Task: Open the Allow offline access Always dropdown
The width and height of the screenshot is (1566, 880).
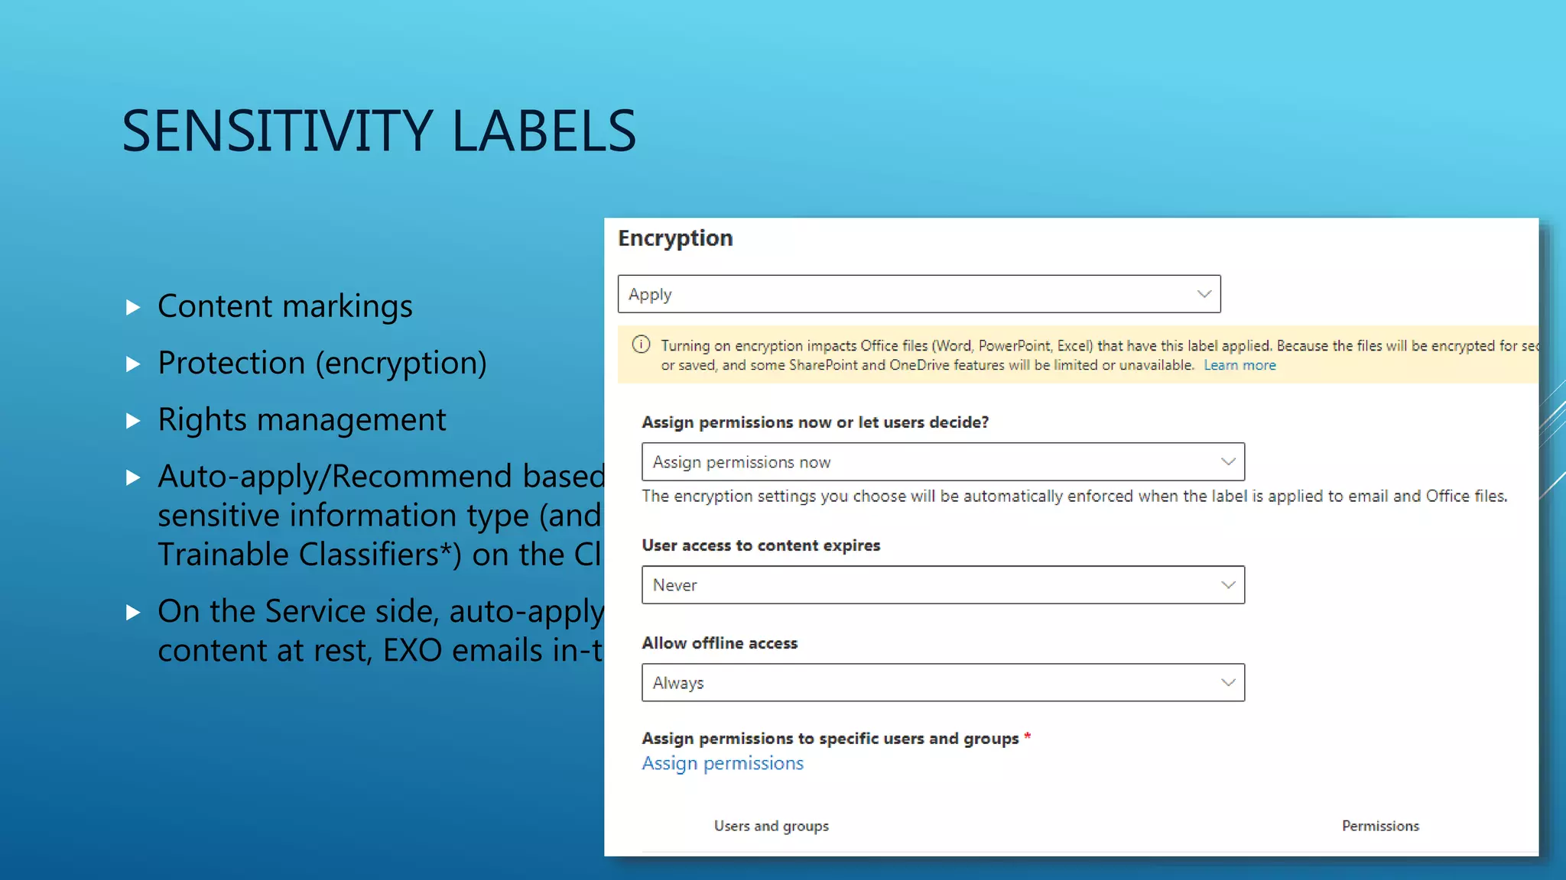Action: (x=943, y=683)
